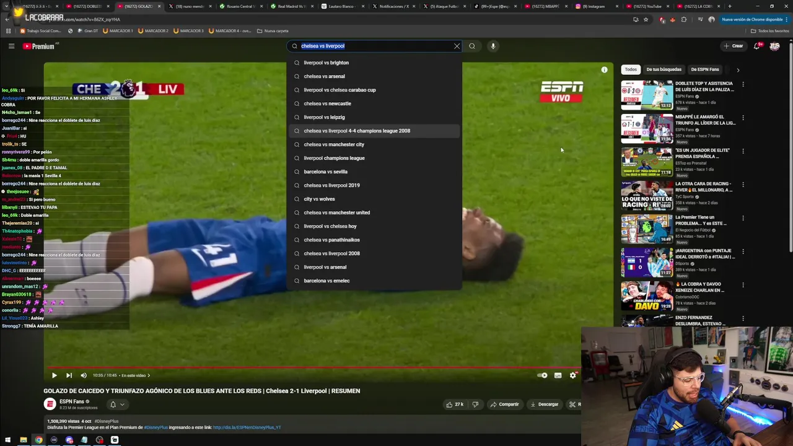Select 'De tus búsquedas' filter chip

click(664, 69)
